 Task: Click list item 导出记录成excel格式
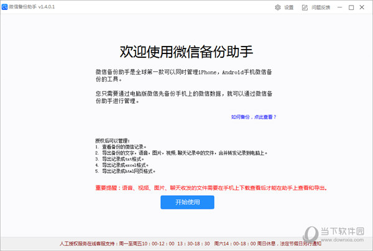(x=122, y=165)
